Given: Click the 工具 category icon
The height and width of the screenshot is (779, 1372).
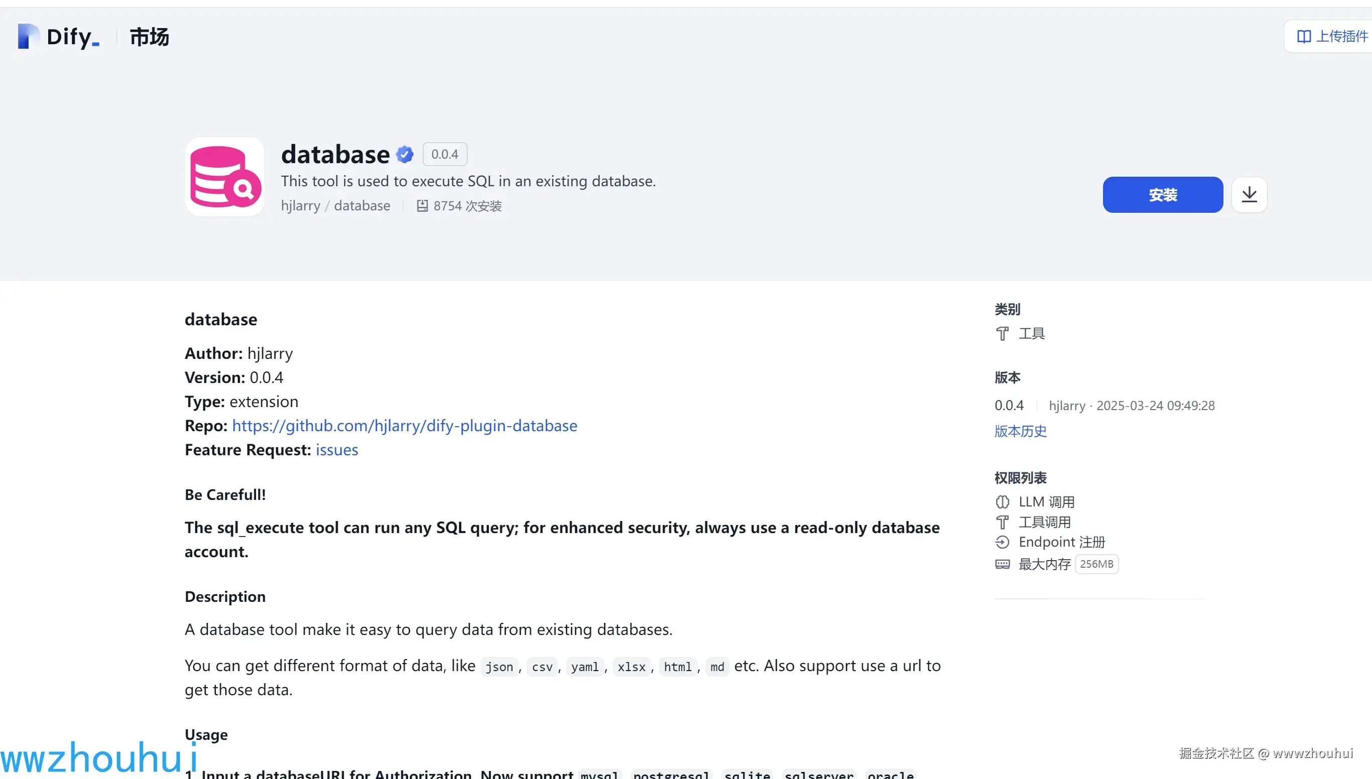Looking at the screenshot, I should coord(1002,333).
